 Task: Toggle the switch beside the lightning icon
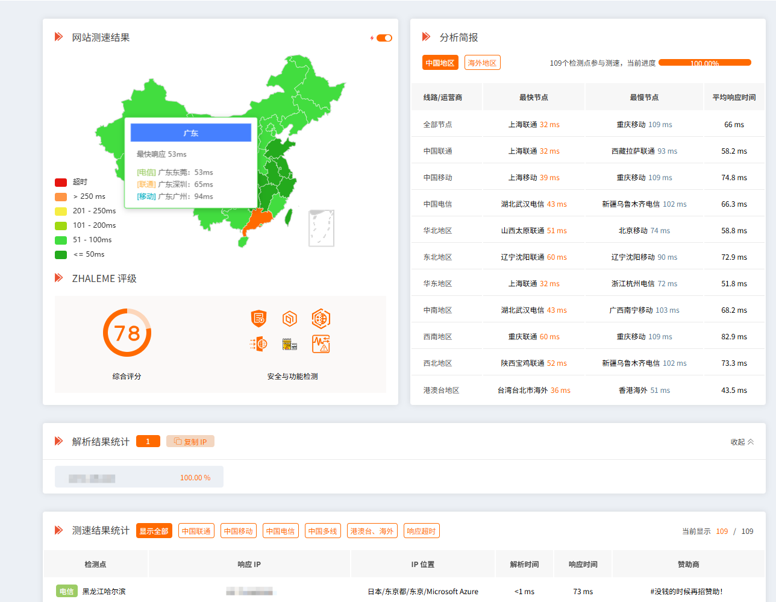click(x=384, y=37)
